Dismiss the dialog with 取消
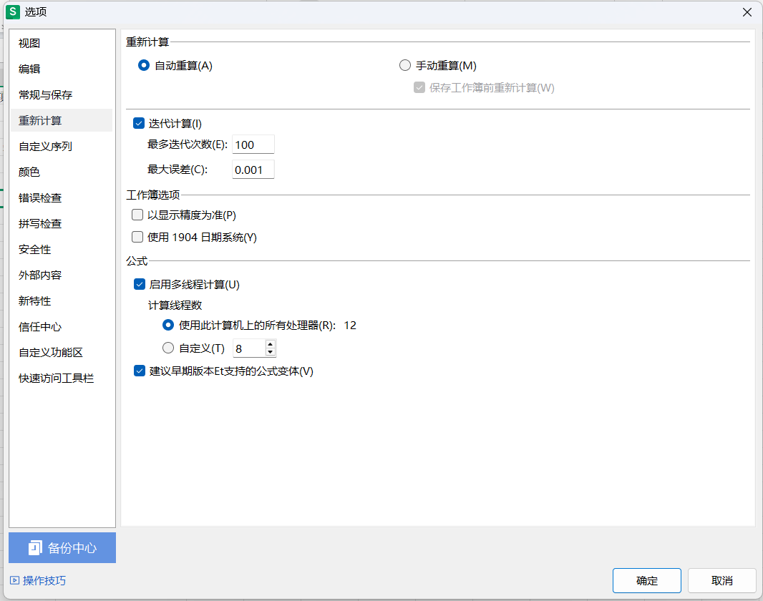763x601 pixels. click(x=721, y=580)
